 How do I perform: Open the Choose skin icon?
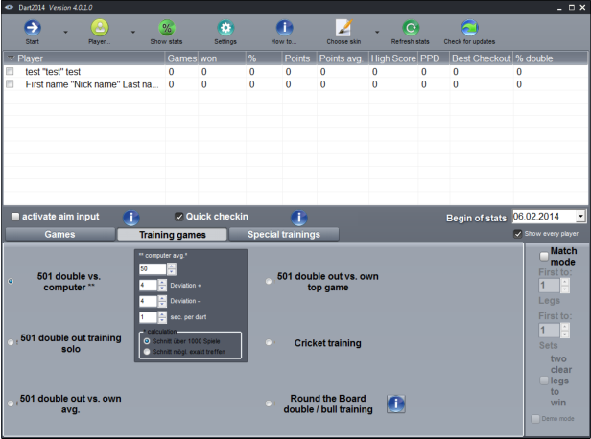pos(343,28)
